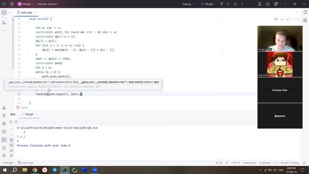Clear all console output trash icon
Screen dimensions: 309x174
12,156
